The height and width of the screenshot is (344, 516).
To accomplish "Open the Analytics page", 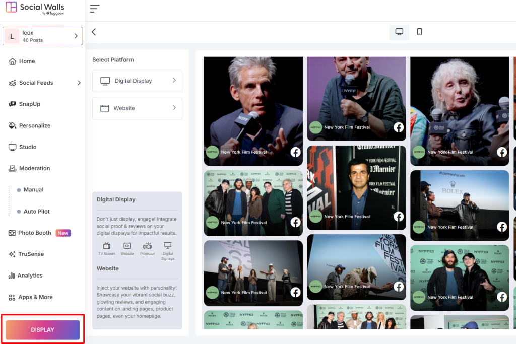I will point(30,276).
